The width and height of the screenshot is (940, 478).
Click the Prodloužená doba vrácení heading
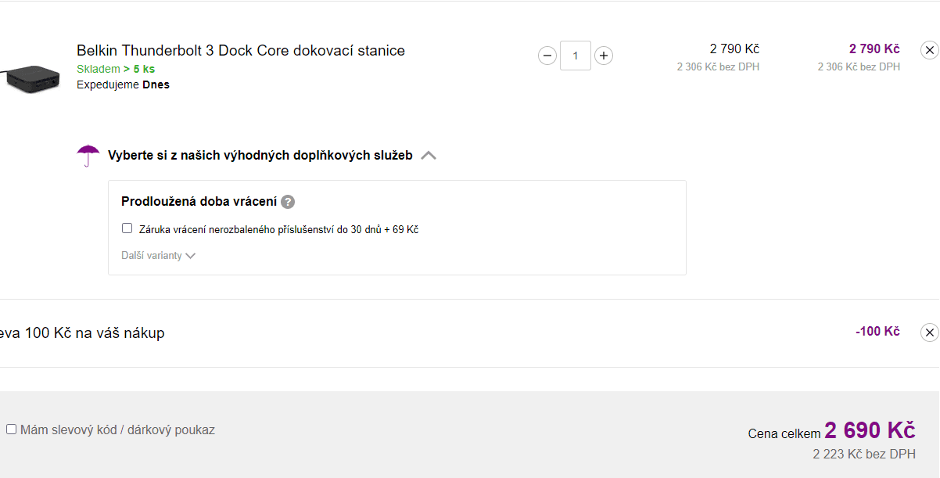click(199, 202)
